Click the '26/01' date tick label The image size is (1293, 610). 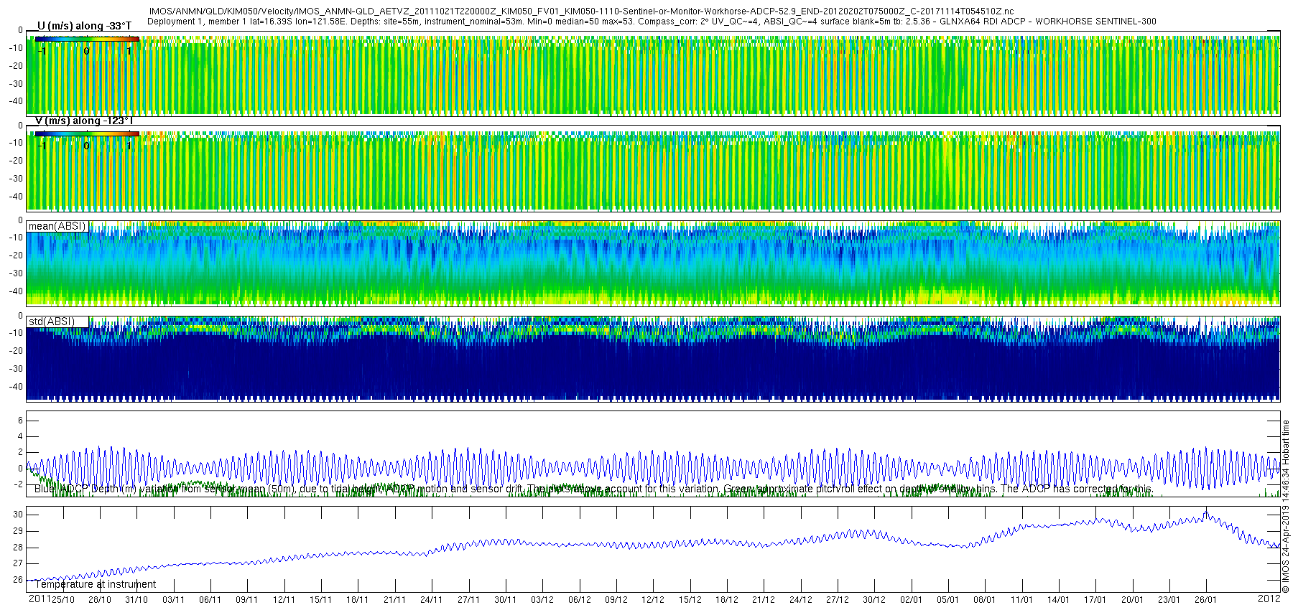point(1206,600)
